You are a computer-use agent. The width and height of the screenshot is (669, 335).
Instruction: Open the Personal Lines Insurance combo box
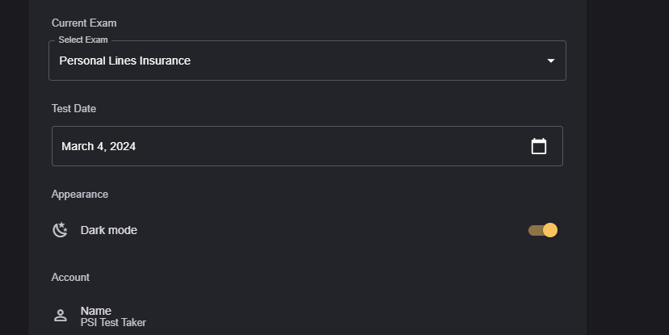307,61
